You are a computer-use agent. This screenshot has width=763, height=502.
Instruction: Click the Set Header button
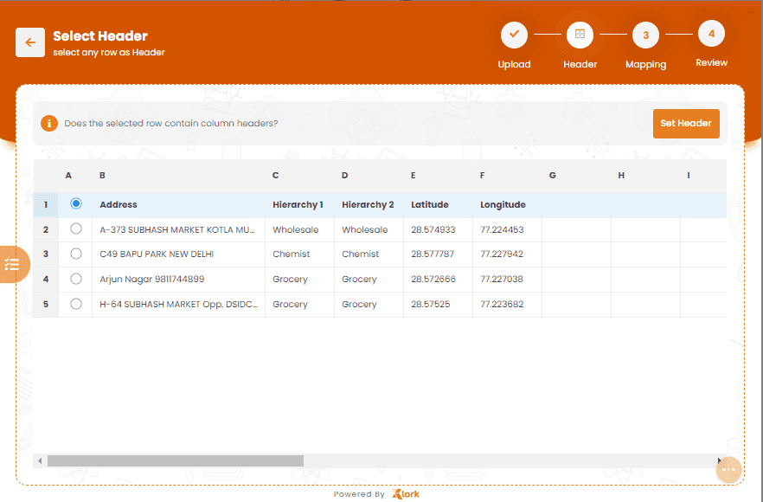[x=686, y=123]
